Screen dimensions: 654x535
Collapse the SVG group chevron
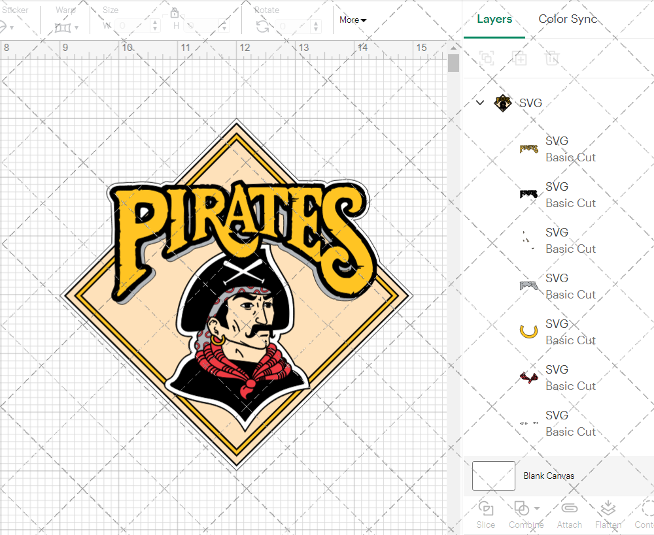(x=480, y=102)
